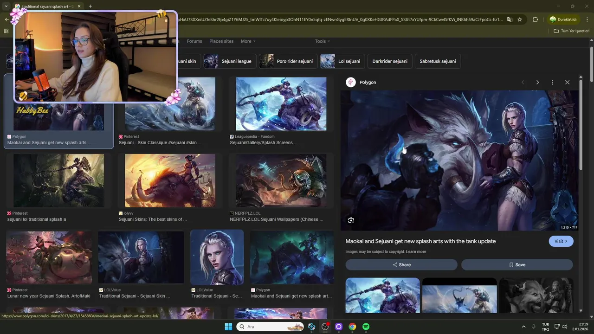This screenshot has width=594, height=334.
Task: Switch to the Places sites search tab
Action: click(x=221, y=41)
